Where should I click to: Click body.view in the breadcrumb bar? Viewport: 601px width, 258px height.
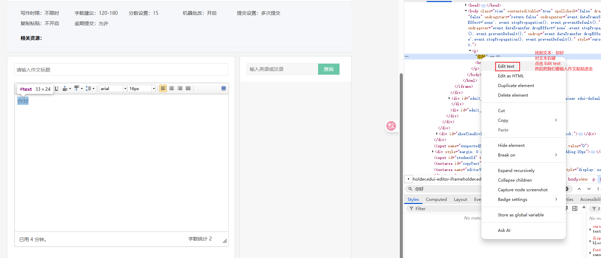pos(578,179)
